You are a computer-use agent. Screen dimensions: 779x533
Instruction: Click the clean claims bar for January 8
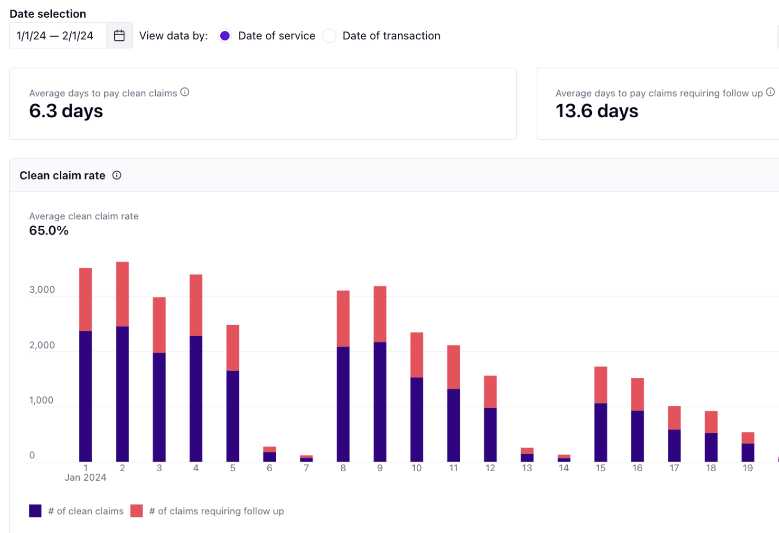pyautogui.click(x=343, y=404)
